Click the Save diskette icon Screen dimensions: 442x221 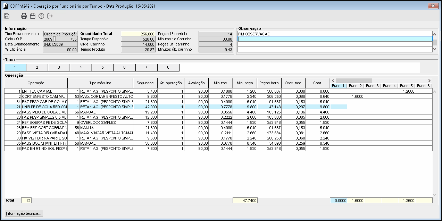tap(7, 16)
